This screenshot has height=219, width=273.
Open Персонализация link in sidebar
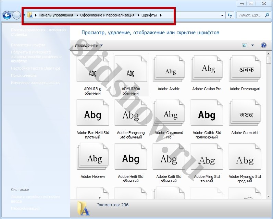tap(25, 208)
